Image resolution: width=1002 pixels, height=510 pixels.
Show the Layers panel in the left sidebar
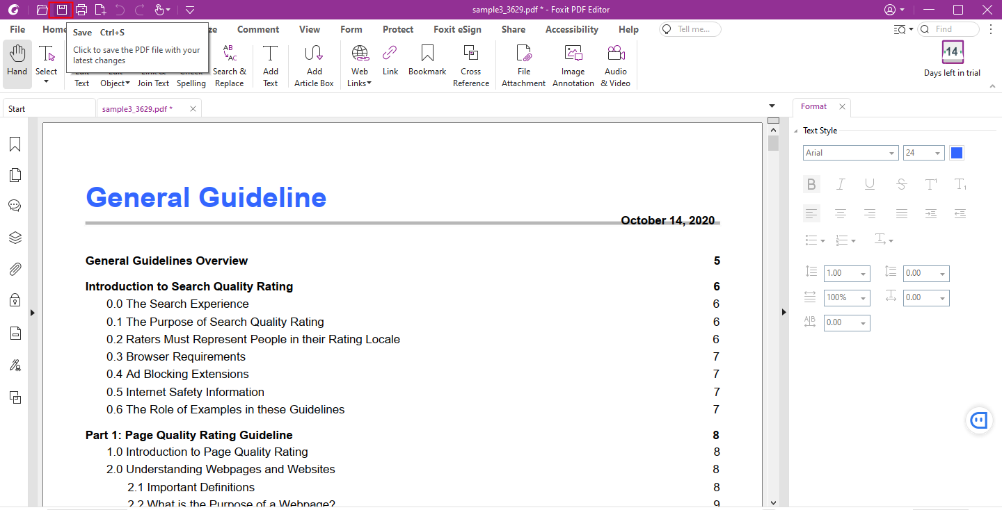click(x=15, y=238)
